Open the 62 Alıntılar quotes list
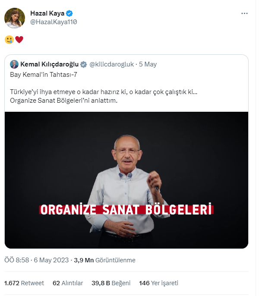The width and height of the screenshot is (259, 296). coord(68,283)
